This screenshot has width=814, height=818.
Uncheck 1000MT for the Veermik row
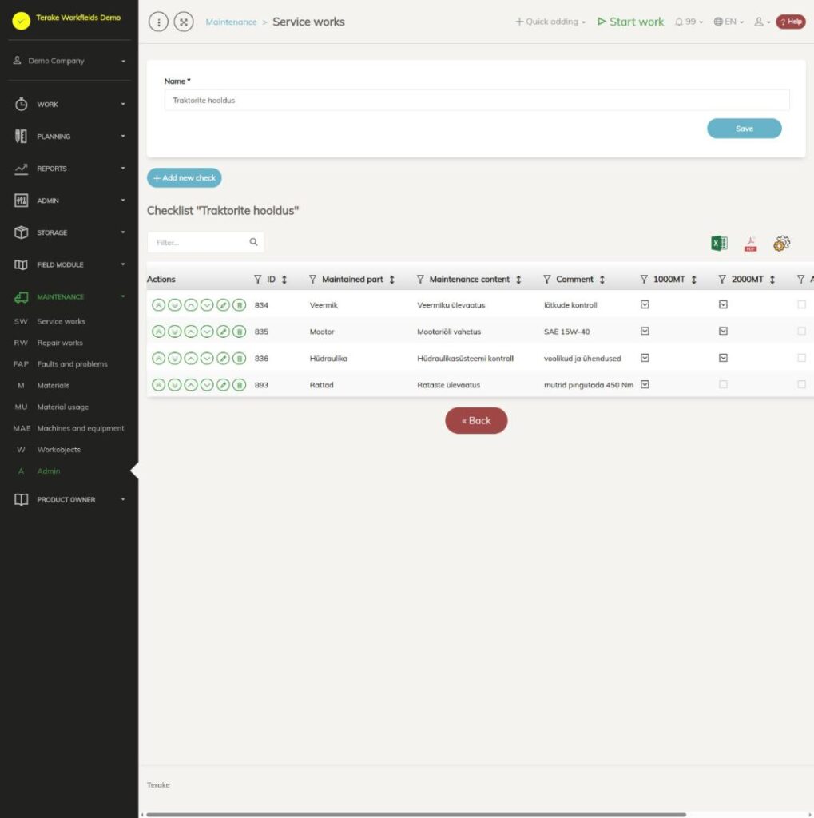click(645, 304)
